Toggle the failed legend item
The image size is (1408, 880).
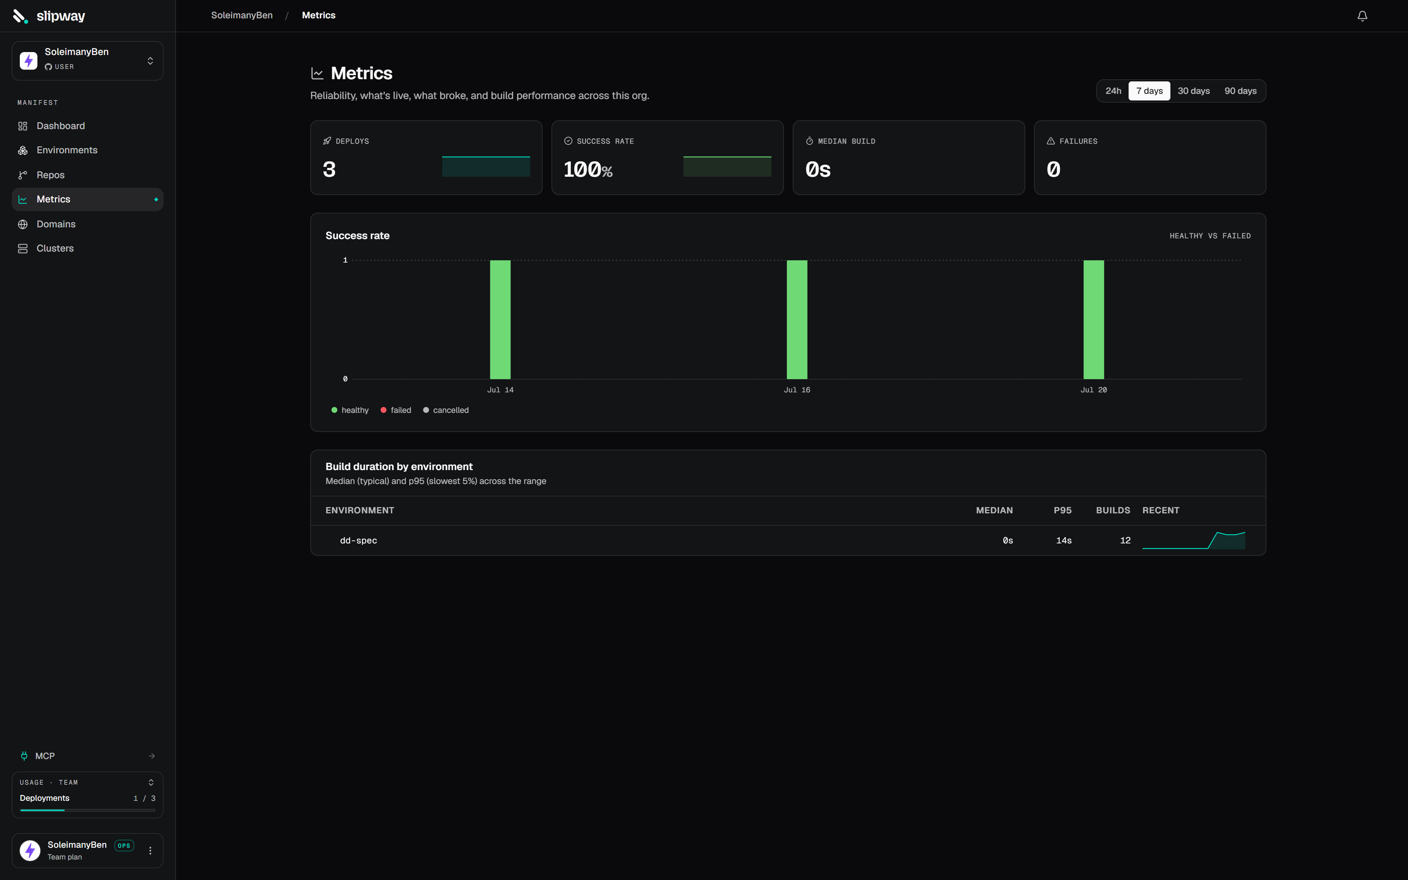pos(396,410)
